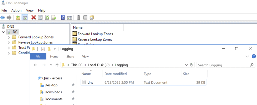Collapse the DC server node
Image resolution: width=257 pixels, height=105 pixels.
coord(3,32)
